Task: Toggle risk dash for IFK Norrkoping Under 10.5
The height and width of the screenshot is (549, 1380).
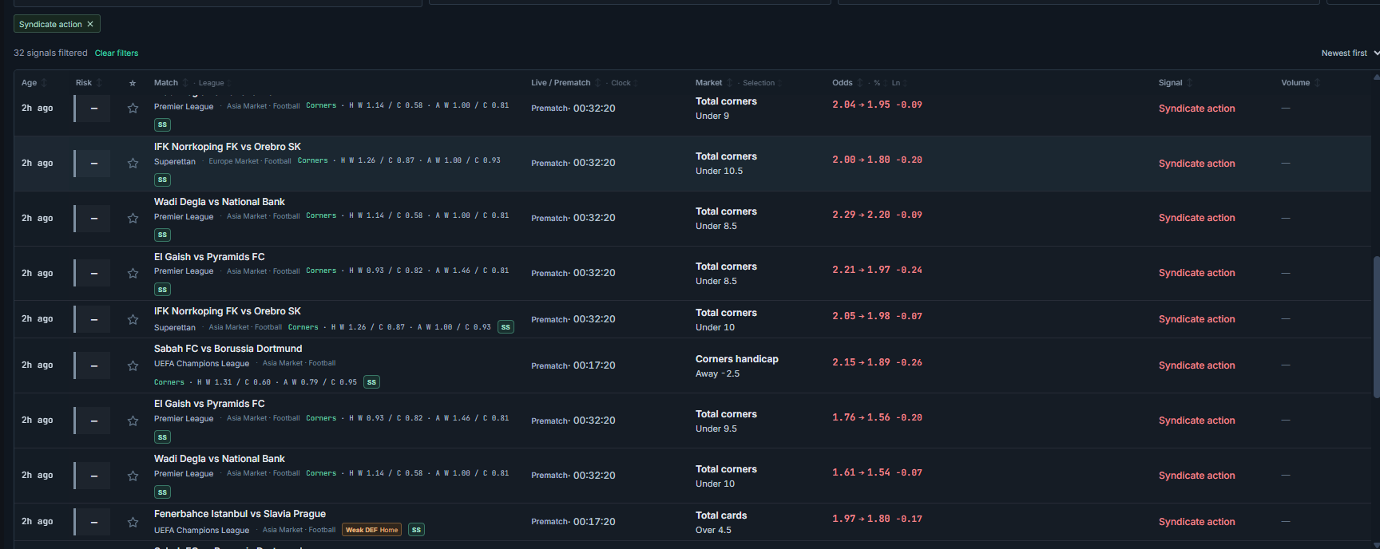Action: point(93,164)
